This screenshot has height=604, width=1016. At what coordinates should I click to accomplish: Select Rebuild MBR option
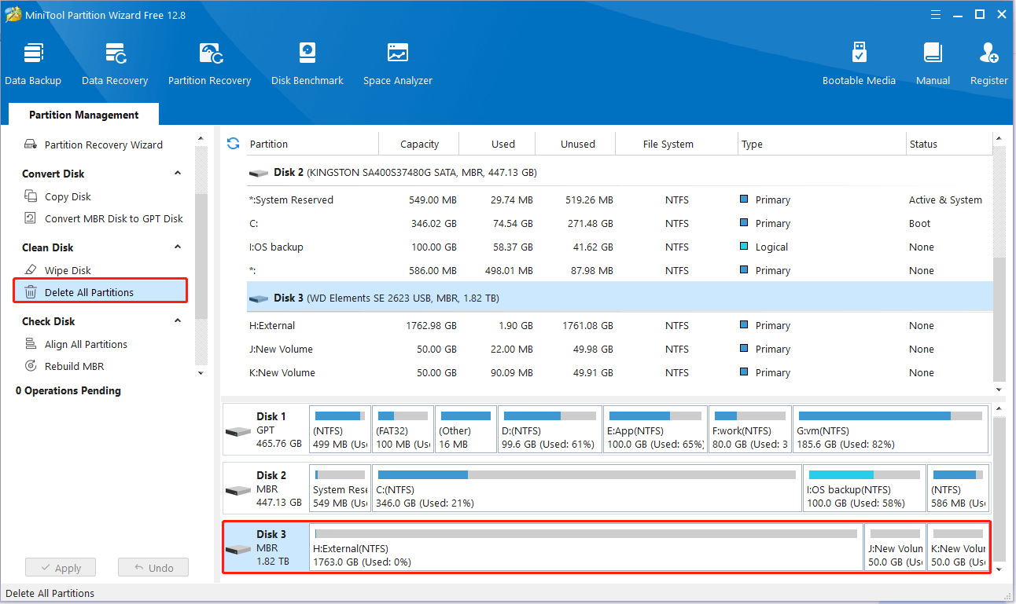pos(74,366)
